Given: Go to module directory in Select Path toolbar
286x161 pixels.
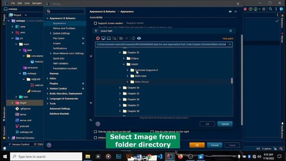Looking at the screenshot, I should click(114, 38).
